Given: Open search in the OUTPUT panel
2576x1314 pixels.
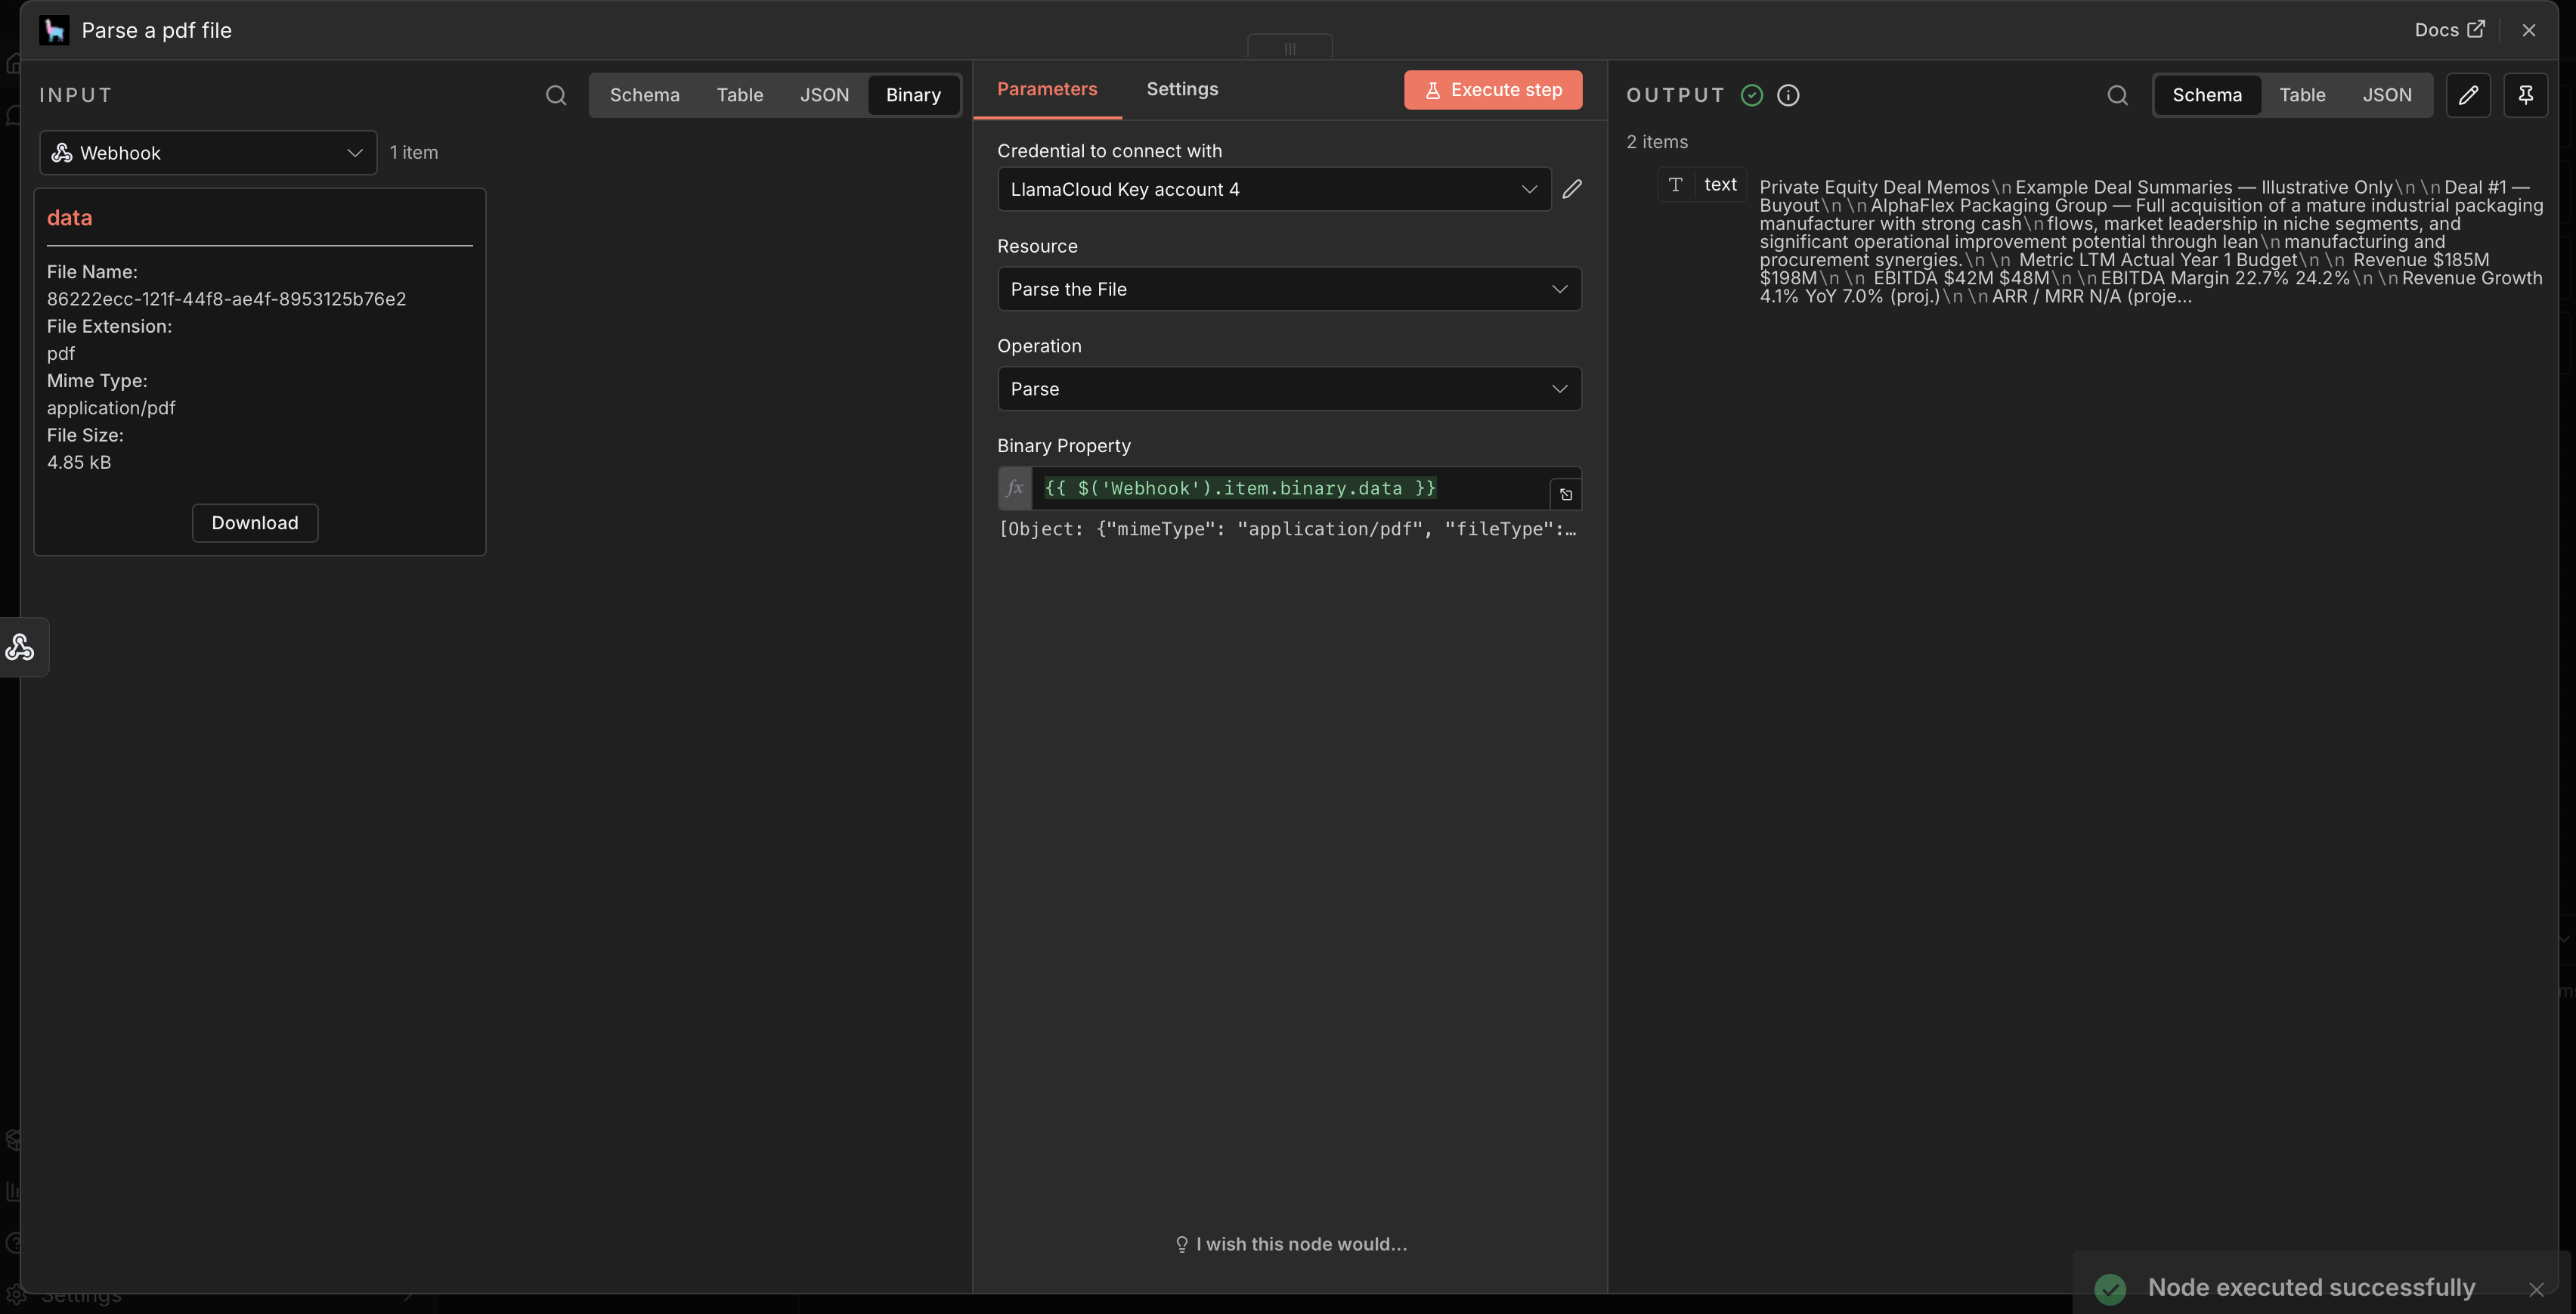Looking at the screenshot, I should [x=2118, y=95].
